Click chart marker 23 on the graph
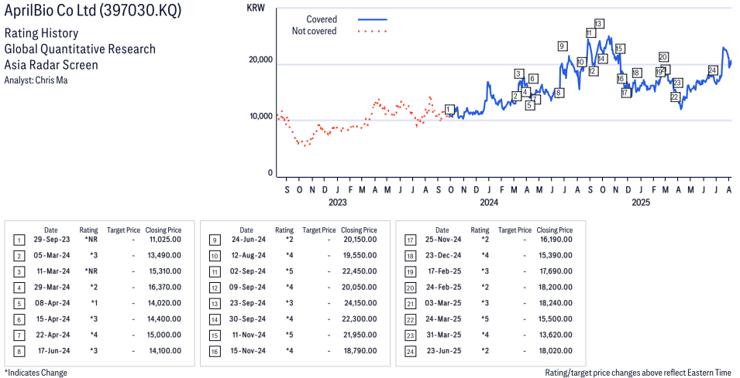Screen dimensions: 740x378 tap(678, 83)
